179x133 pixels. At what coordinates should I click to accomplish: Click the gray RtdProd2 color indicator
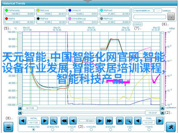coord(101,18)
